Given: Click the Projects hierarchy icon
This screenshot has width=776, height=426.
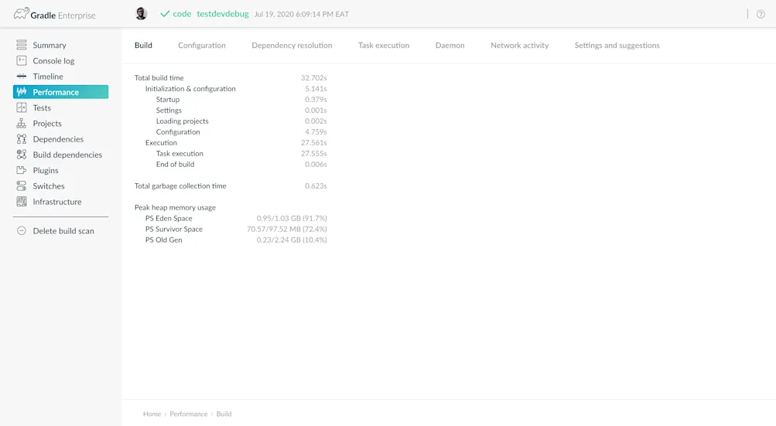Looking at the screenshot, I should coord(22,123).
